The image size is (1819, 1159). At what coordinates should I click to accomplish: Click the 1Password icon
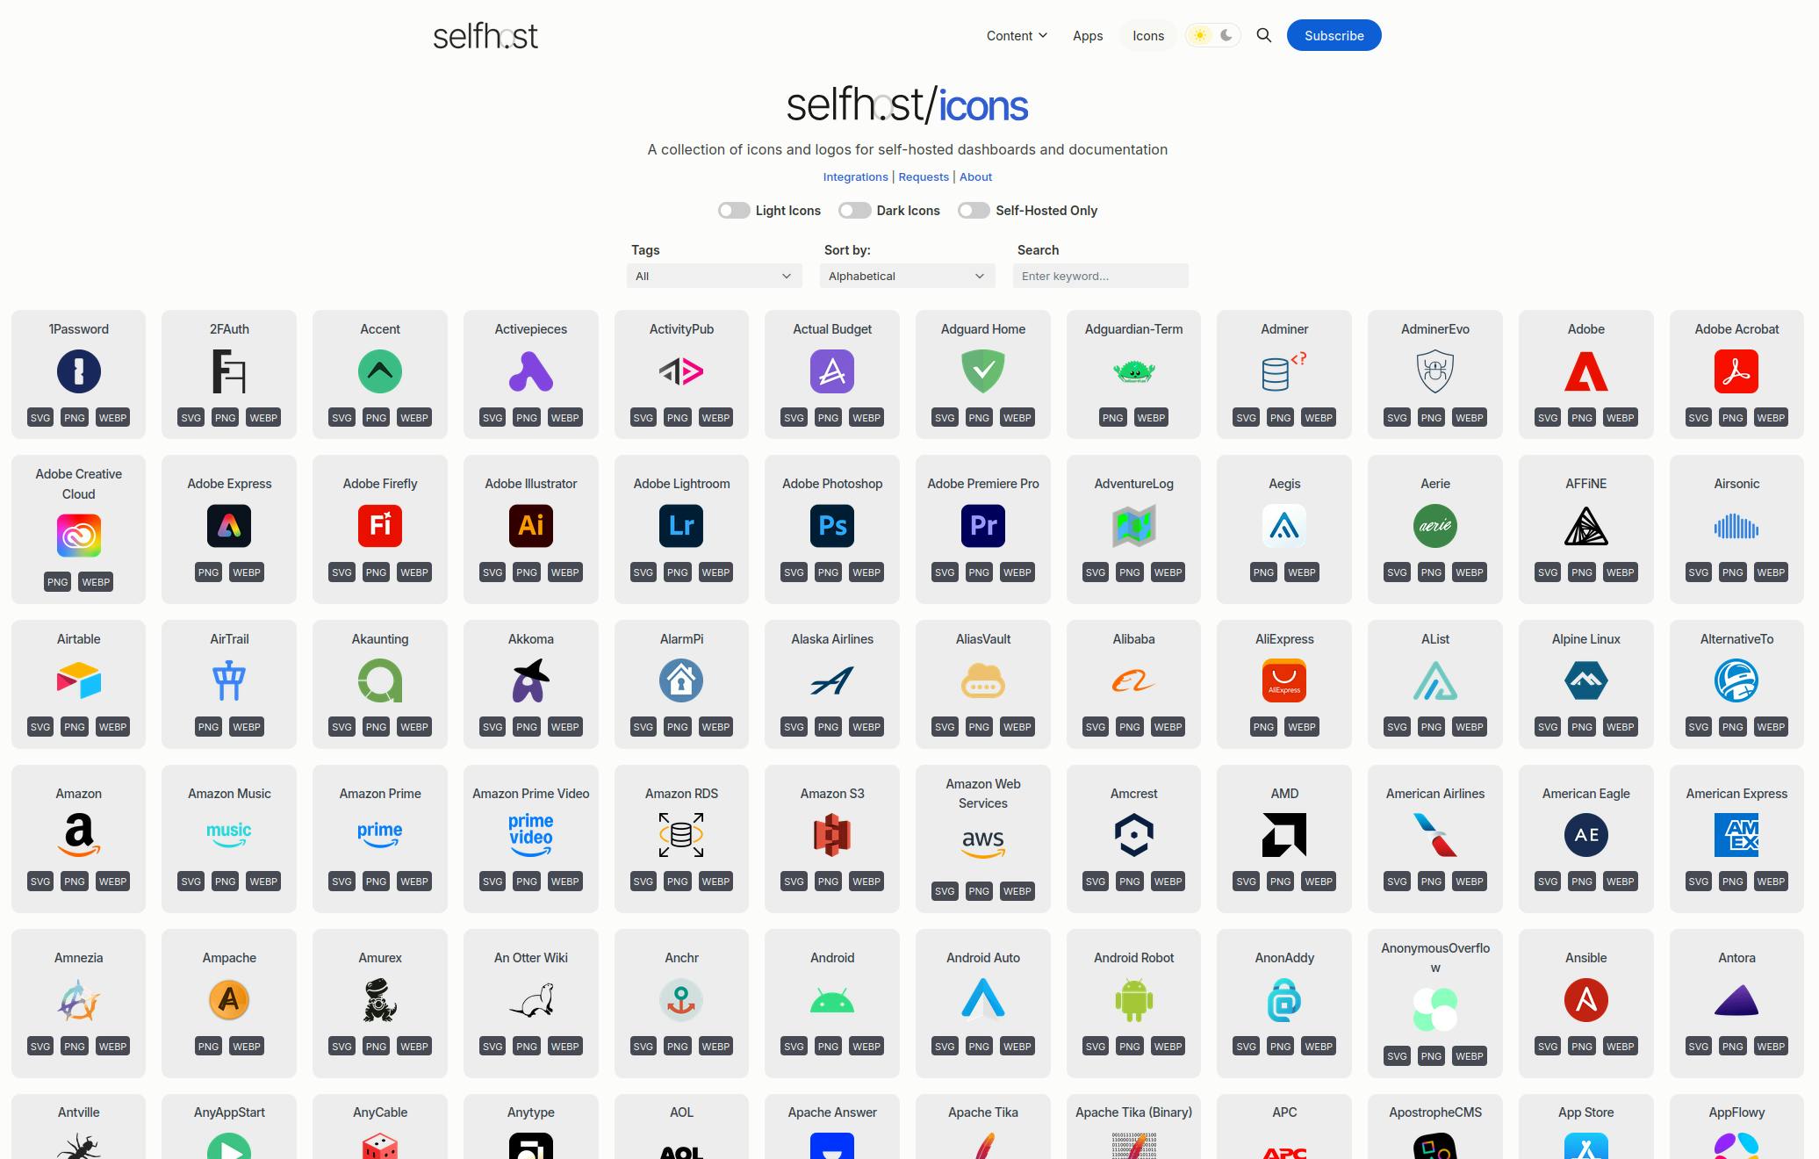coord(78,371)
